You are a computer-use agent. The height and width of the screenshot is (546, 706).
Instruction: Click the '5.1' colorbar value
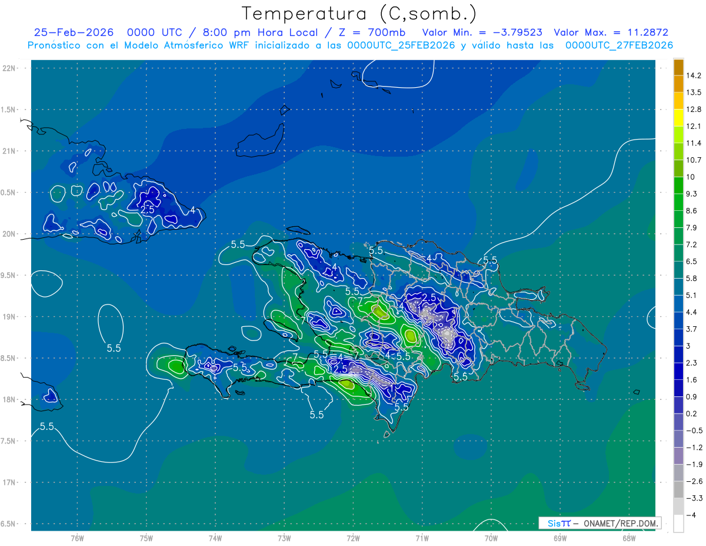(x=692, y=295)
